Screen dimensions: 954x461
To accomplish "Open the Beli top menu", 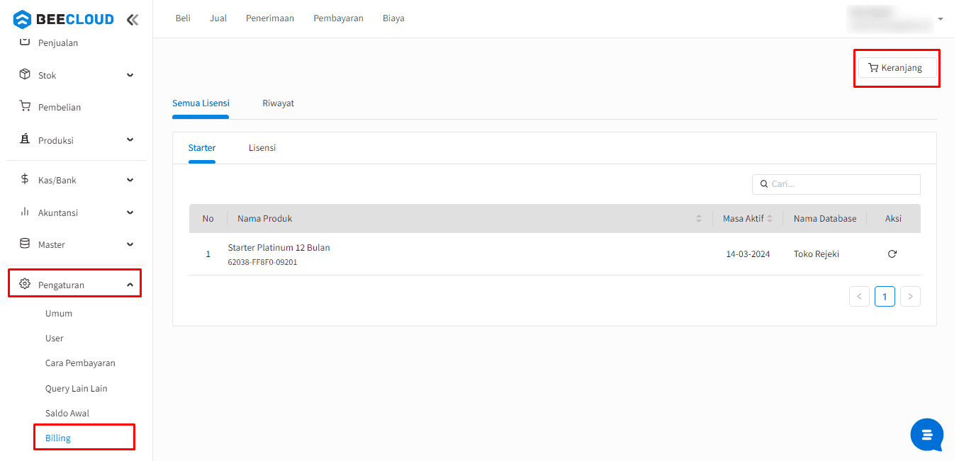I will (x=183, y=18).
